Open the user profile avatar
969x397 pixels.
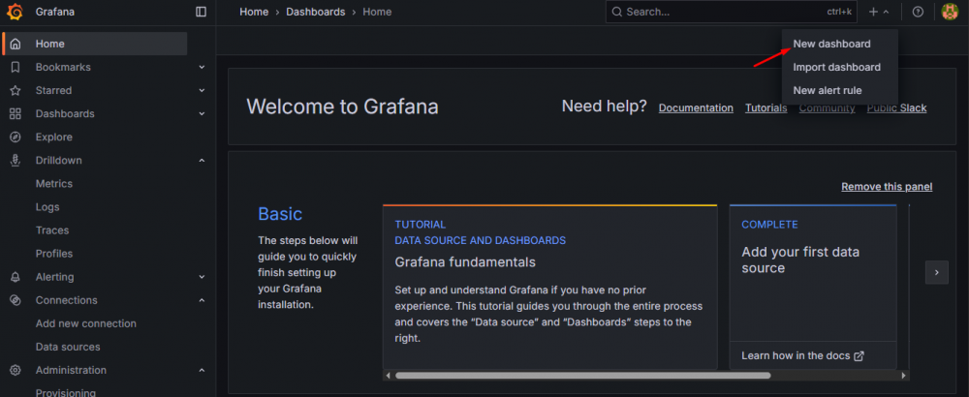[950, 12]
